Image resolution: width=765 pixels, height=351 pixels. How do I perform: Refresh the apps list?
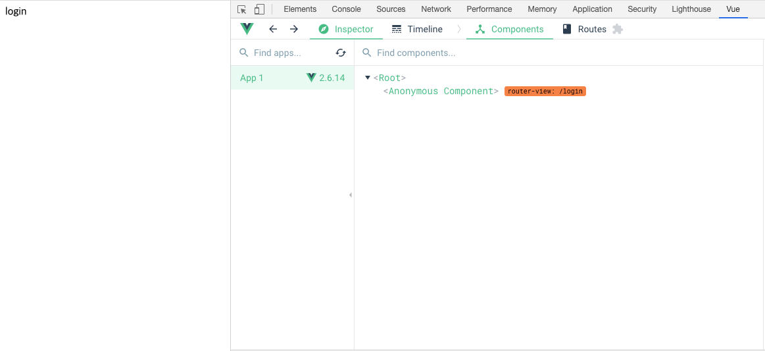[x=341, y=53]
